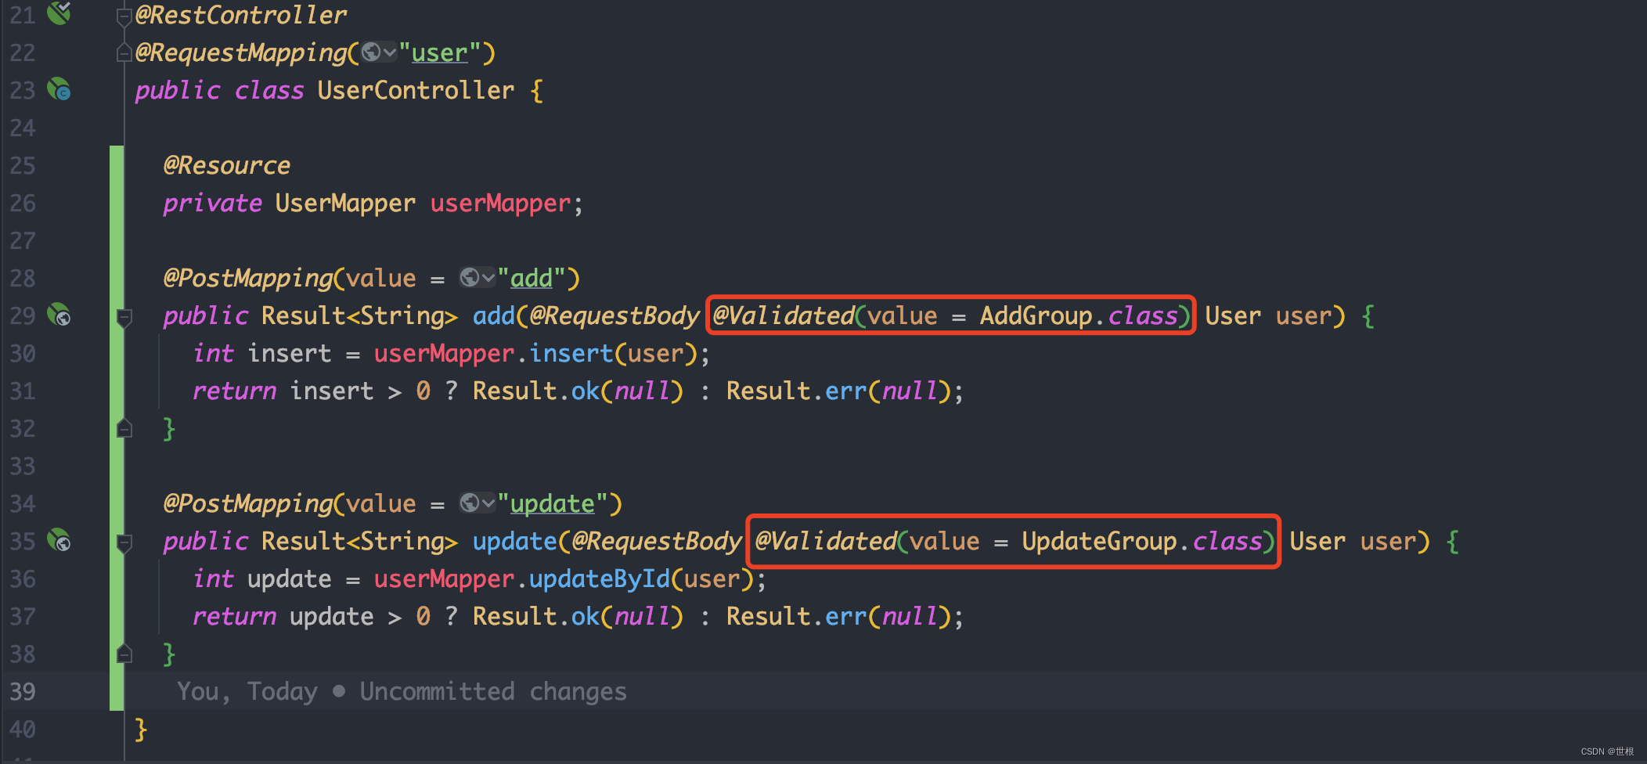The height and width of the screenshot is (764, 1647).
Task: Click the "int insert" variable declaration
Action: tap(262, 354)
